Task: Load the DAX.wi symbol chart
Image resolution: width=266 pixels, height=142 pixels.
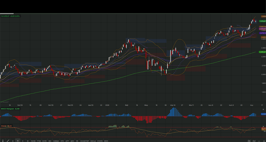Action: click(x=93, y=141)
